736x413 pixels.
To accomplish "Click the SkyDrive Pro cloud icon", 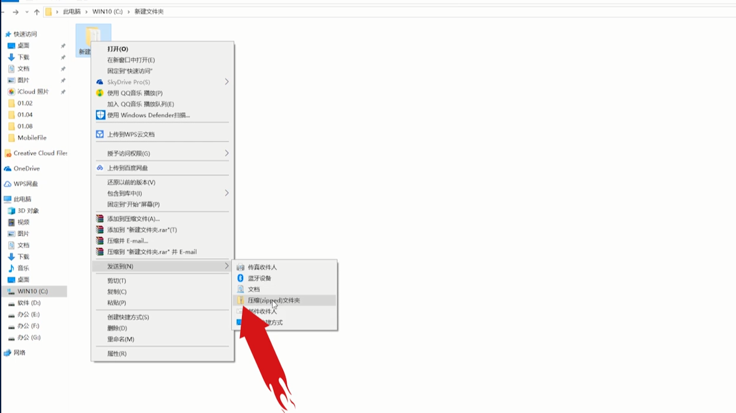I will [100, 82].
